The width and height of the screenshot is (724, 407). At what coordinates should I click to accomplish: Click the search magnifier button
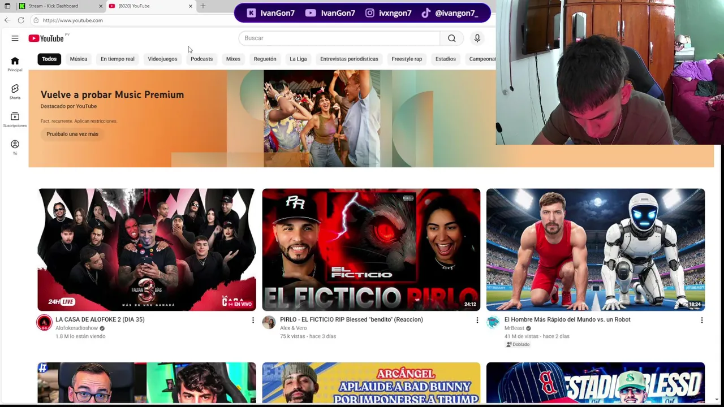451,38
